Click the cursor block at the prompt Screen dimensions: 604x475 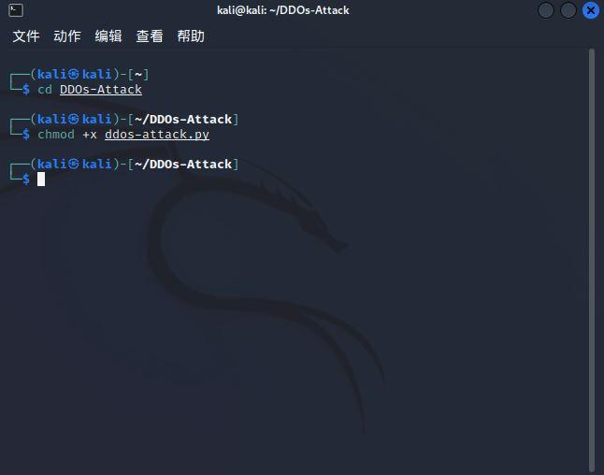click(41, 180)
